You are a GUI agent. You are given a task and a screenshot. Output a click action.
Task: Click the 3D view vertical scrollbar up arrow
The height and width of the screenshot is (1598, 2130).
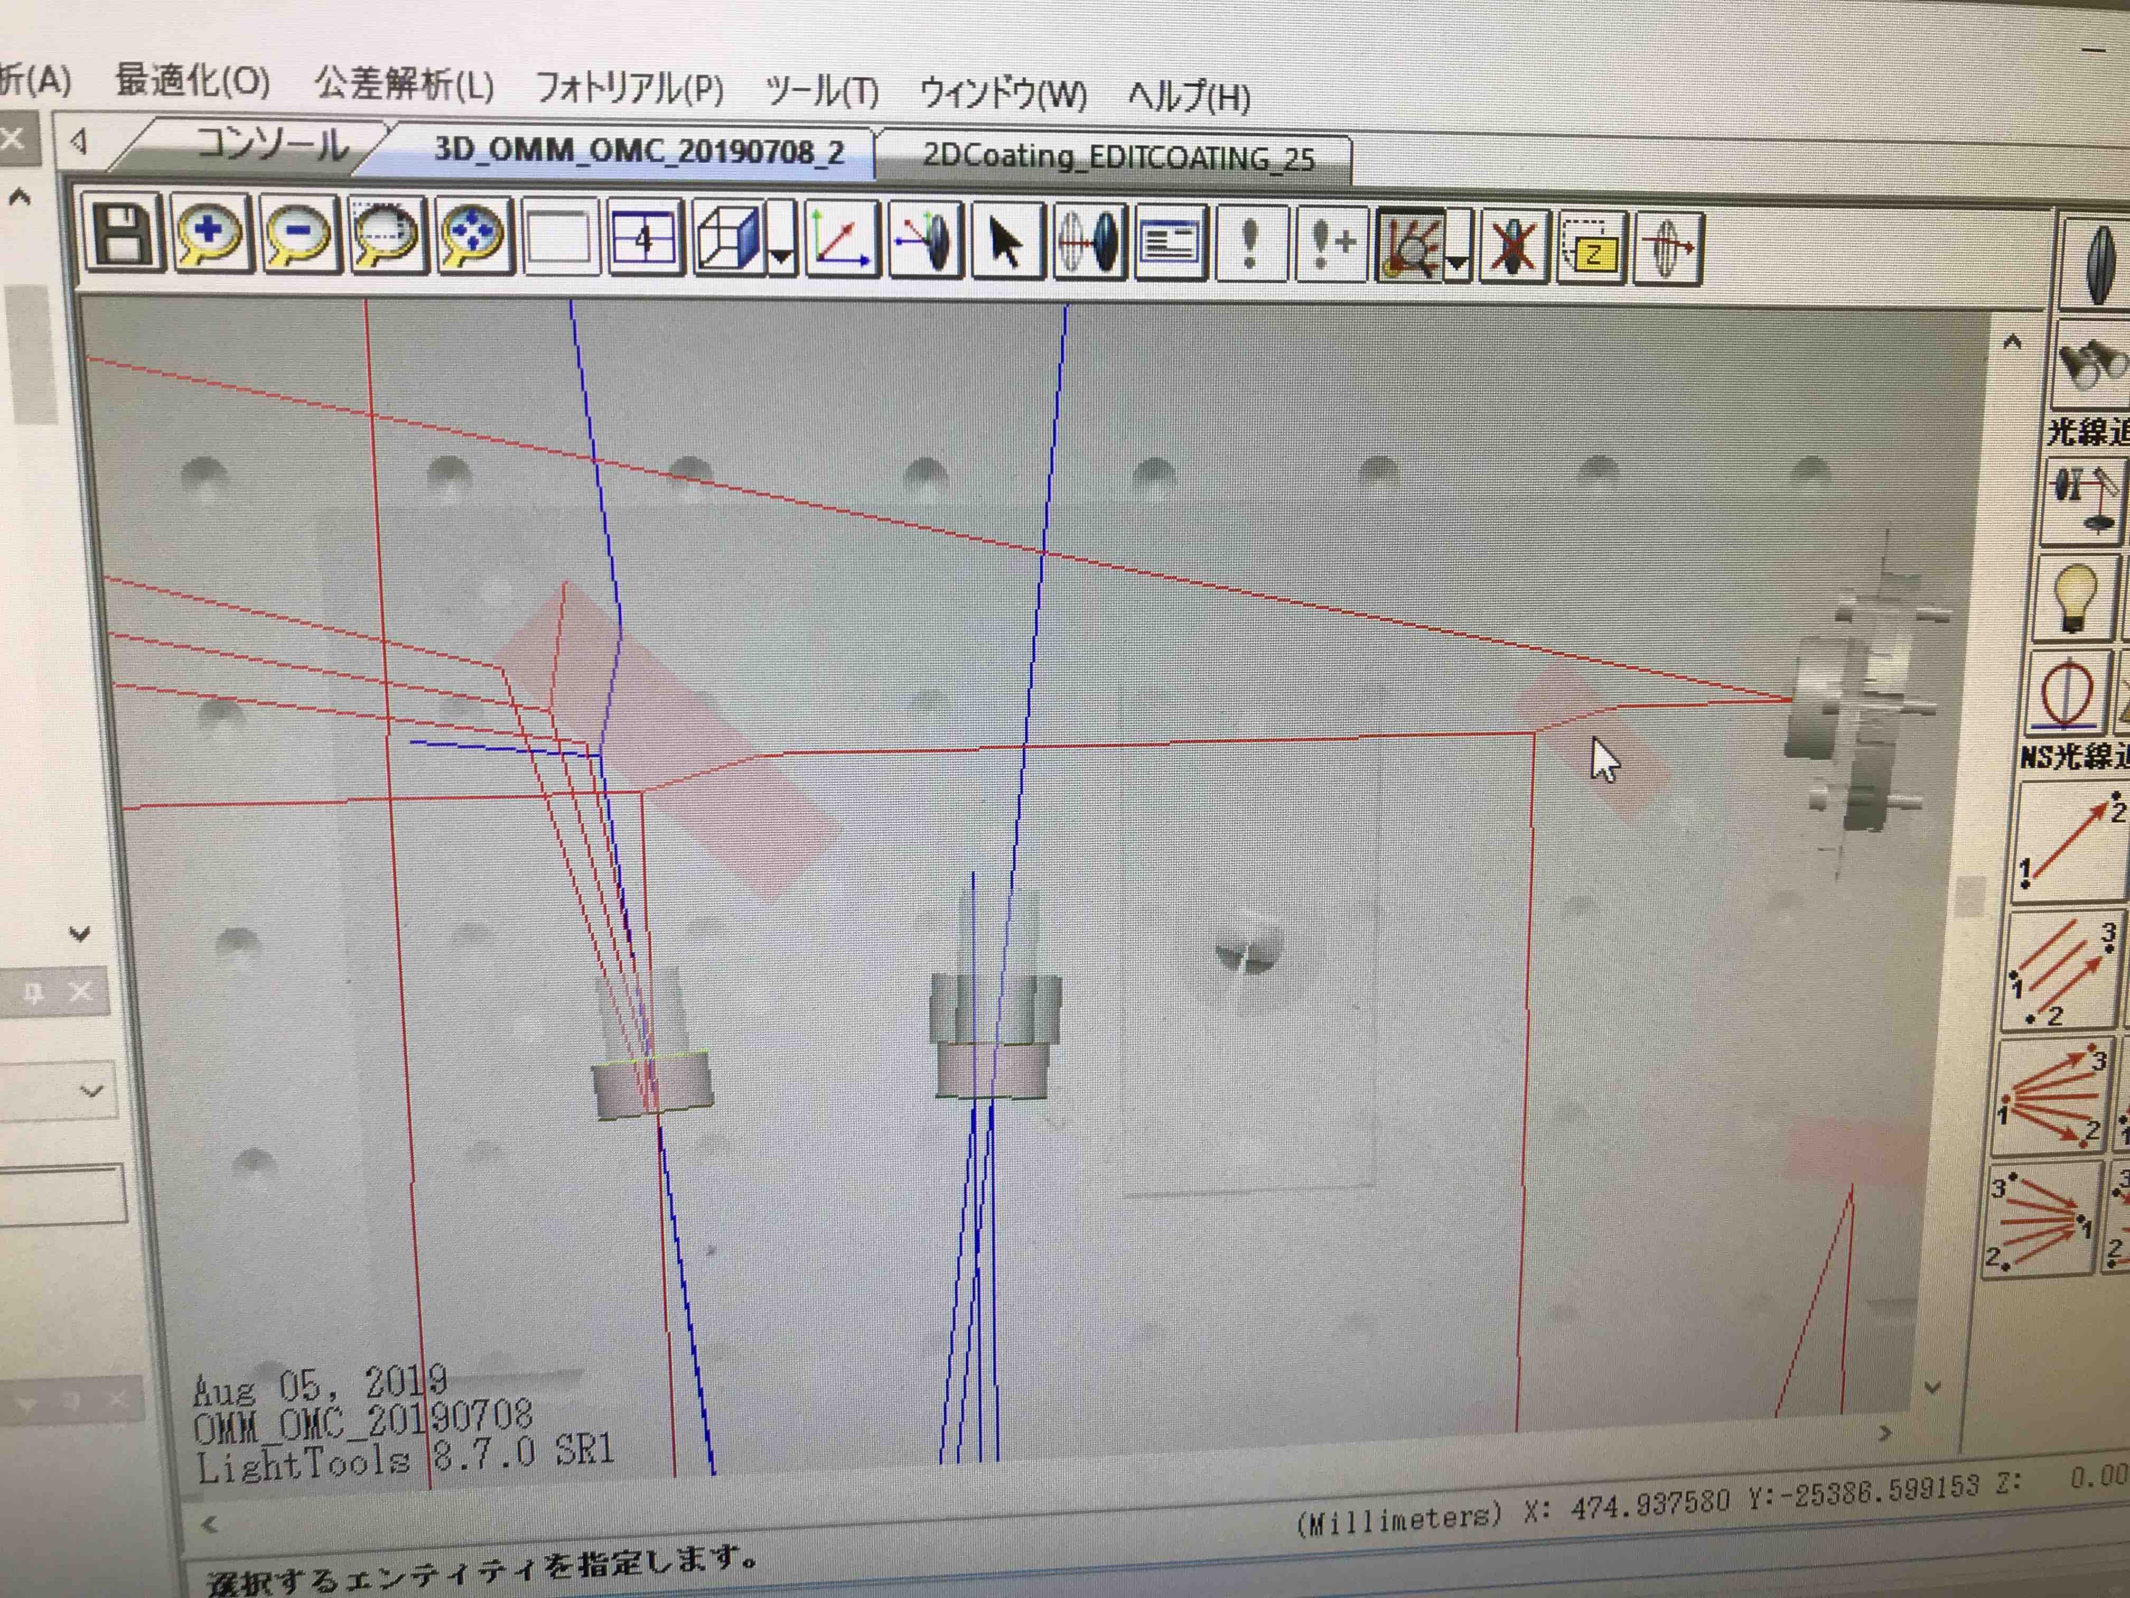[x=2012, y=342]
